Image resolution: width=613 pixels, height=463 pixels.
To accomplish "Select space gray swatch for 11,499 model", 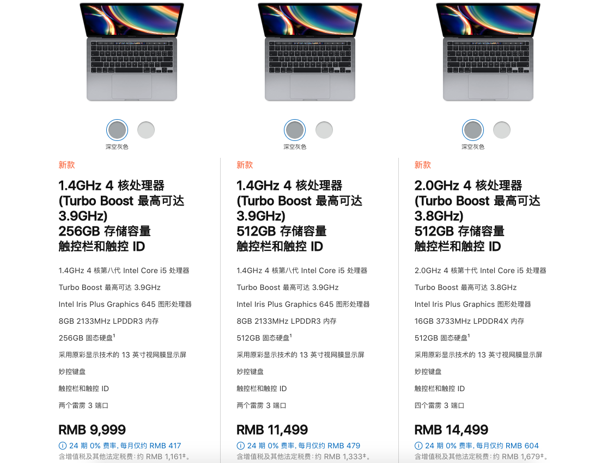I will [295, 130].
